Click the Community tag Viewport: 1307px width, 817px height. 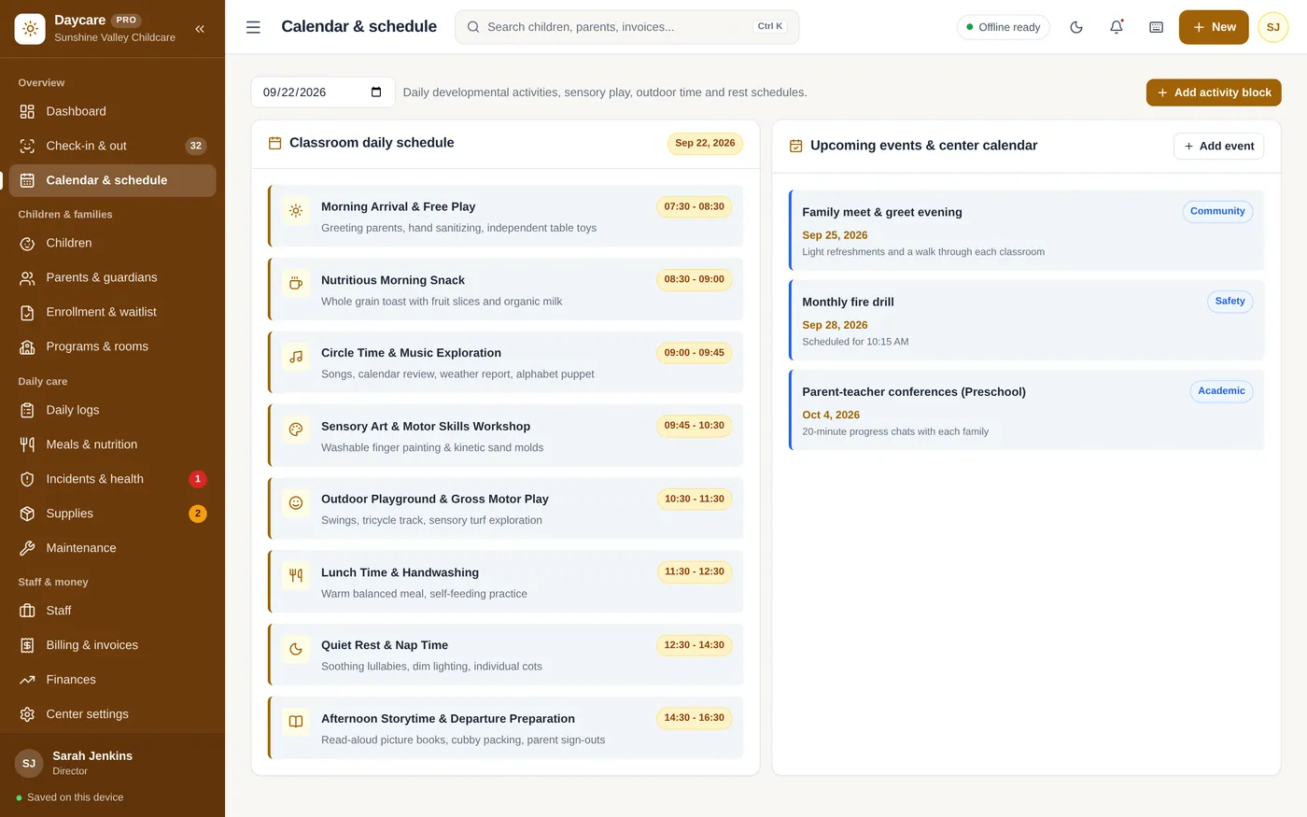1217,211
